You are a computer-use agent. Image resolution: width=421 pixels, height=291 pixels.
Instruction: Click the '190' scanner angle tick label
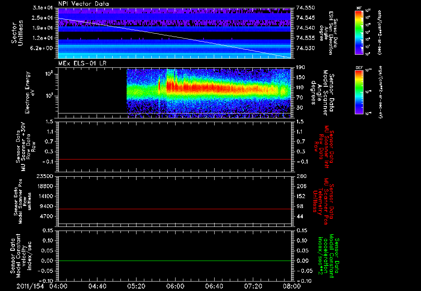(301, 67)
